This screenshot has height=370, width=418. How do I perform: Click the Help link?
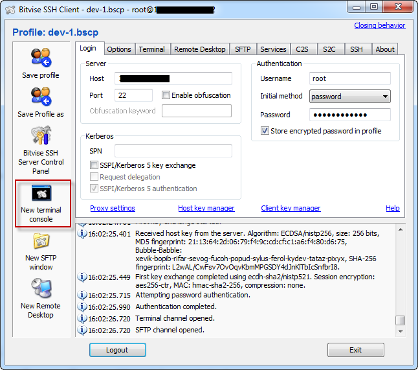click(x=393, y=208)
